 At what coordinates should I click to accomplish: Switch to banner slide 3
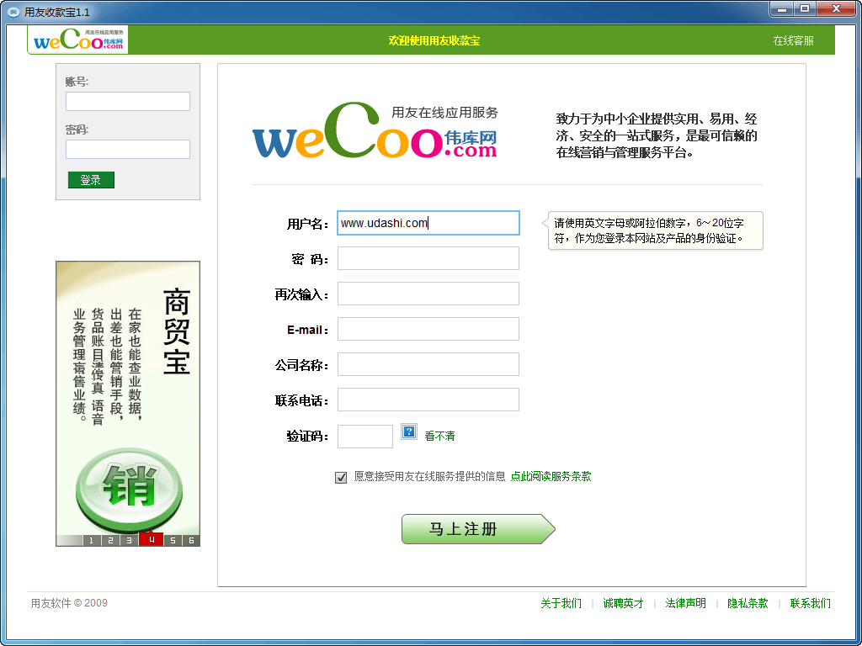[x=130, y=540]
